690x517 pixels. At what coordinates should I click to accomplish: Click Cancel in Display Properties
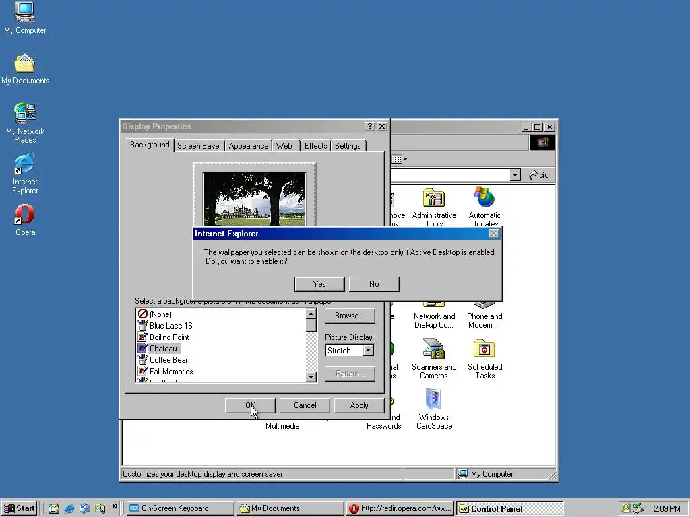305,405
